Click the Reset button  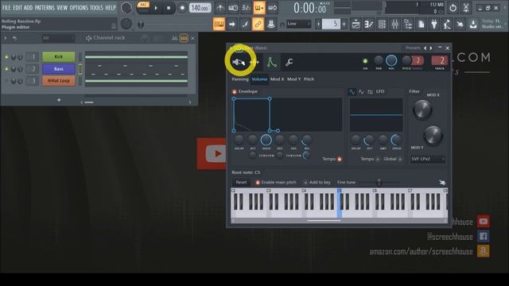coord(241,182)
